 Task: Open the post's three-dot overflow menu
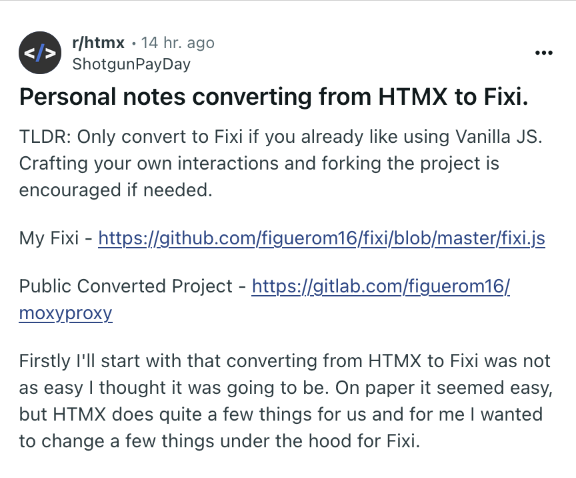[544, 53]
